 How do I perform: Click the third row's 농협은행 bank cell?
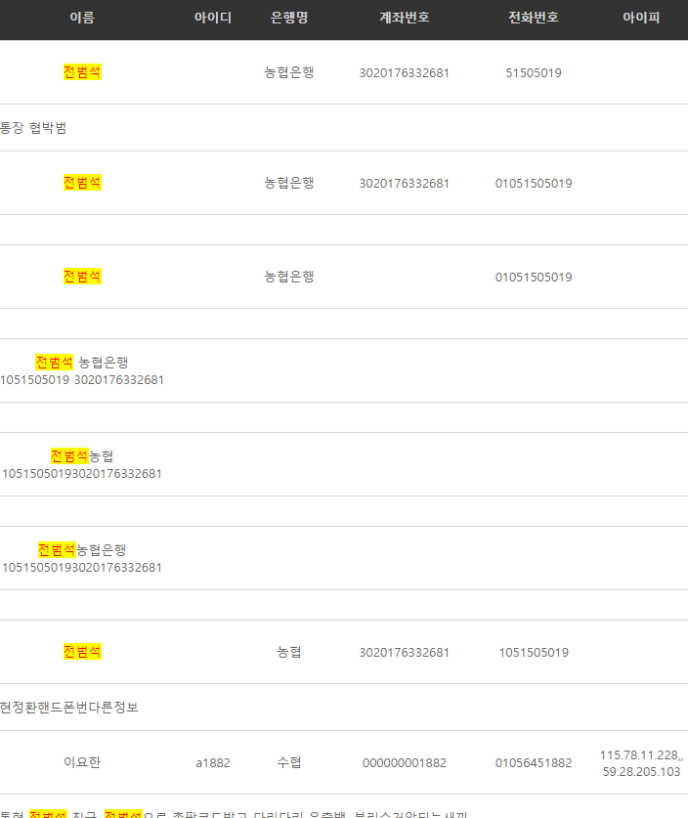point(289,277)
